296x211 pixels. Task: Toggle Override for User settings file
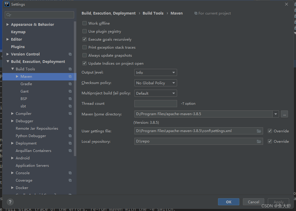pyautogui.click(x=270, y=131)
